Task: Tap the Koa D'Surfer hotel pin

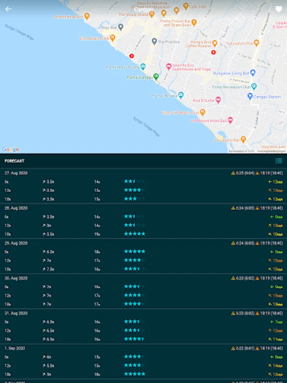Action: [218, 100]
